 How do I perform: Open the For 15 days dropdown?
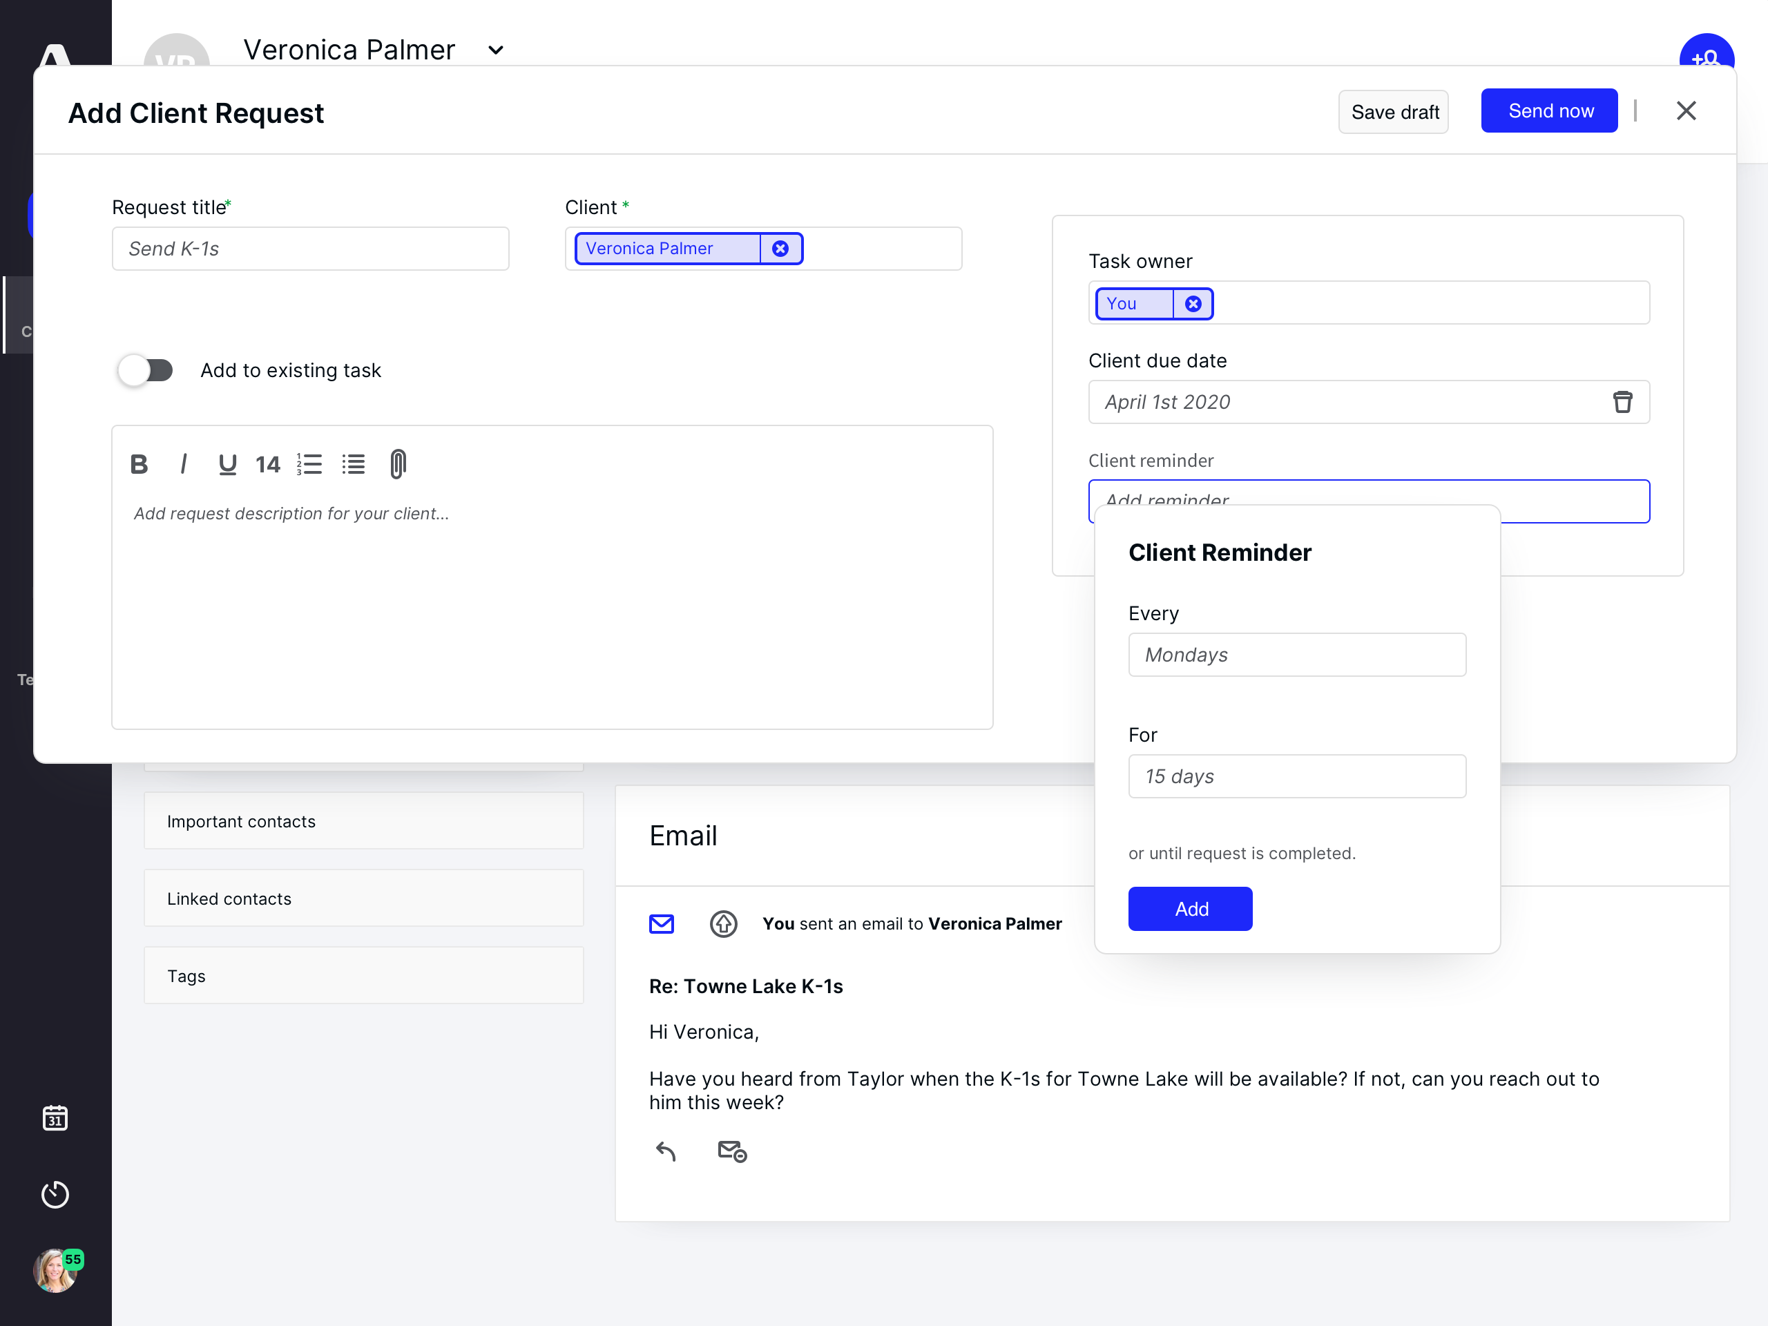1296,776
